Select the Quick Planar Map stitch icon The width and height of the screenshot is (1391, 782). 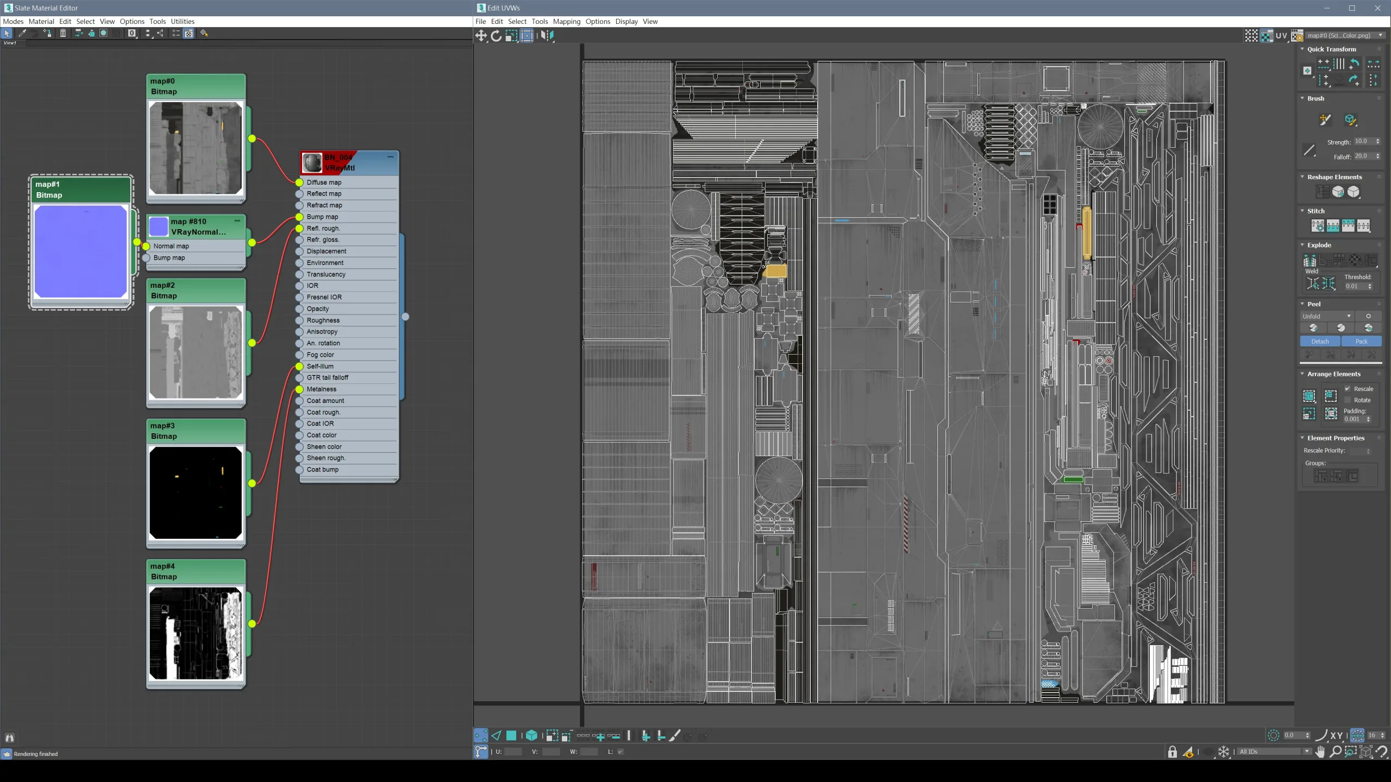1318,225
